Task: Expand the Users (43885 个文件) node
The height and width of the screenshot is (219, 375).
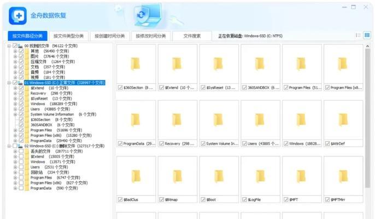Action: click(15, 109)
